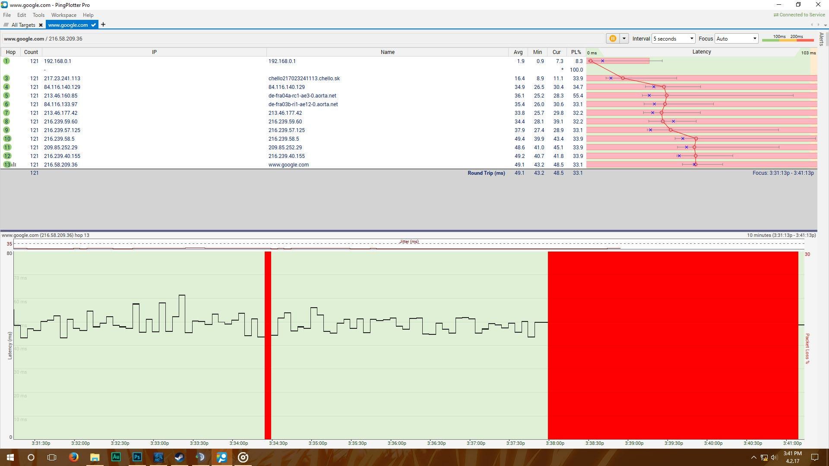Toggle the www.google.com tab checkmark
The height and width of the screenshot is (466, 829).
tap(93, 25)
